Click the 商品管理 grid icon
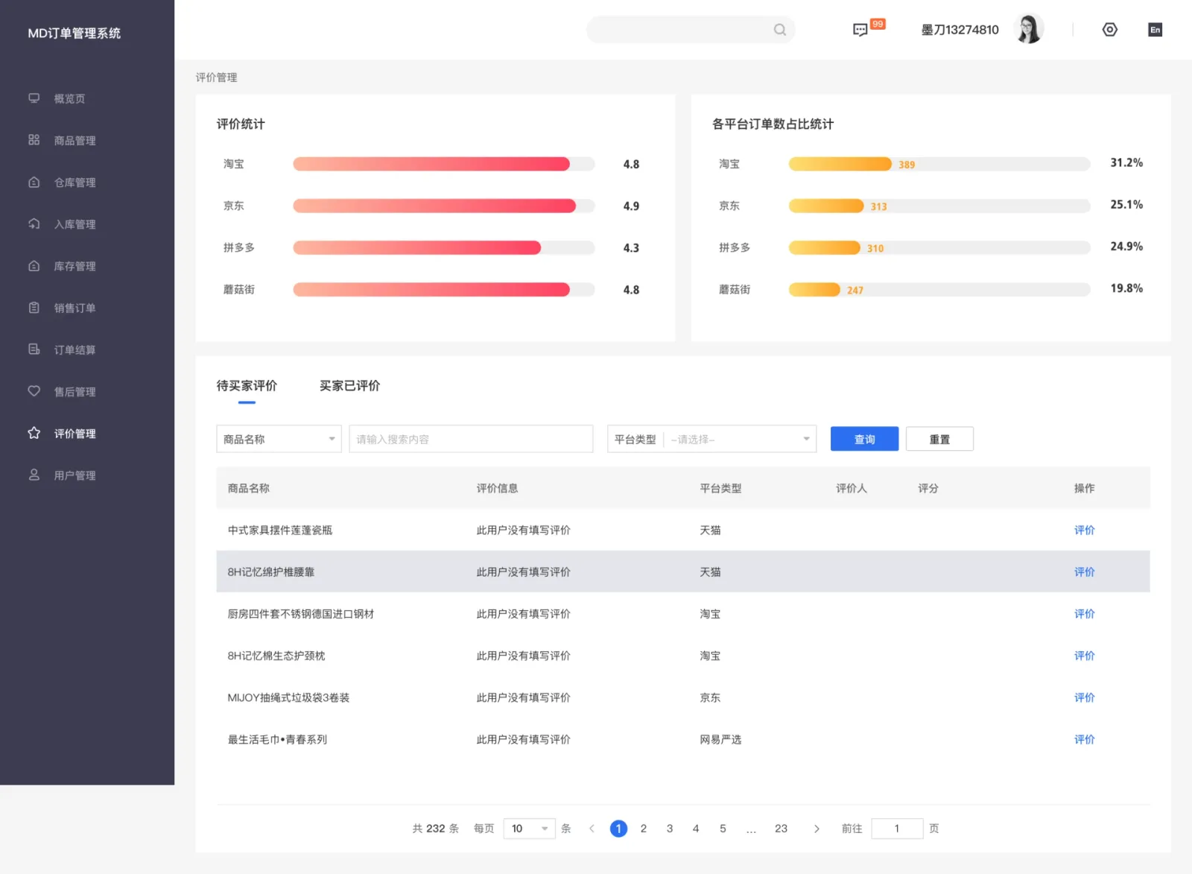Image resolution: width=1192 pixels, height=874 pixels. [34, 140]
